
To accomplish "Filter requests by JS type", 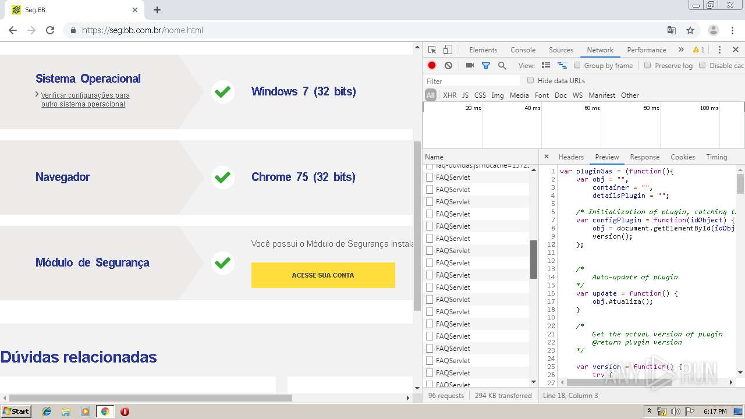I will (465, 95).
